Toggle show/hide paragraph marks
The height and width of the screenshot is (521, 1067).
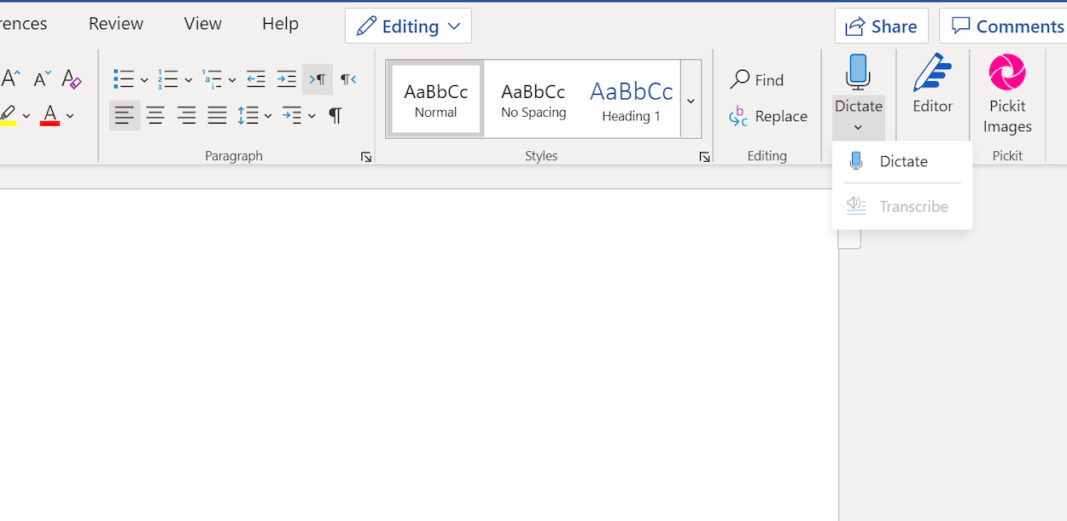335,115
